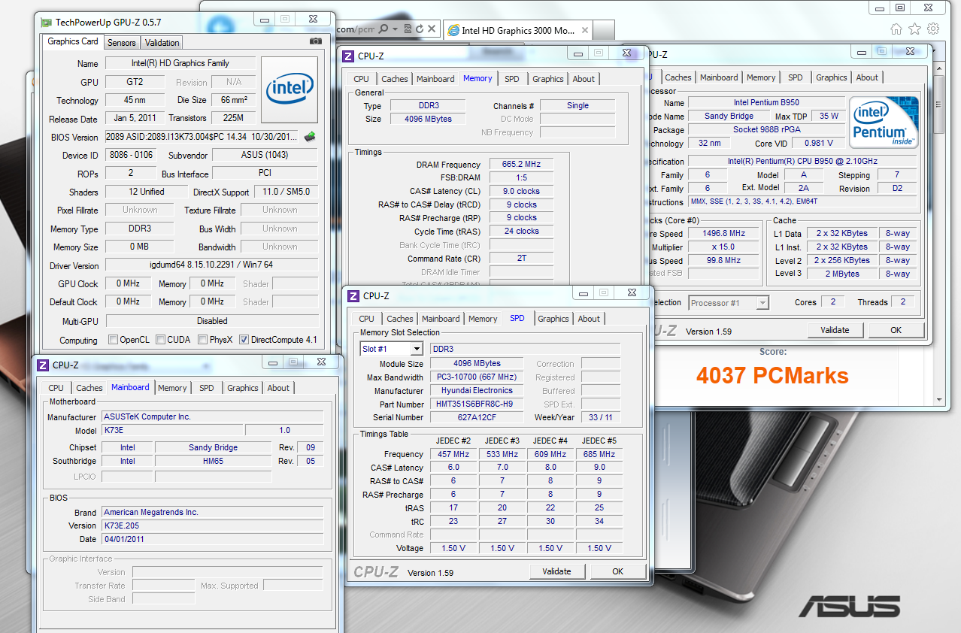Uncheck the DirectCompute 4.1 checkbox
Image resolution: width=961 pixels, height=633 pixels.
tap(244, 340)
